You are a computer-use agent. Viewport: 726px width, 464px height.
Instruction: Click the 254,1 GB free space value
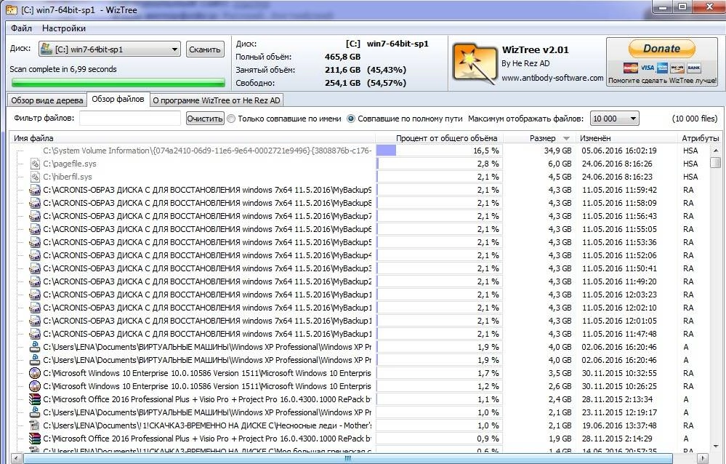click(x=342, y=83)
